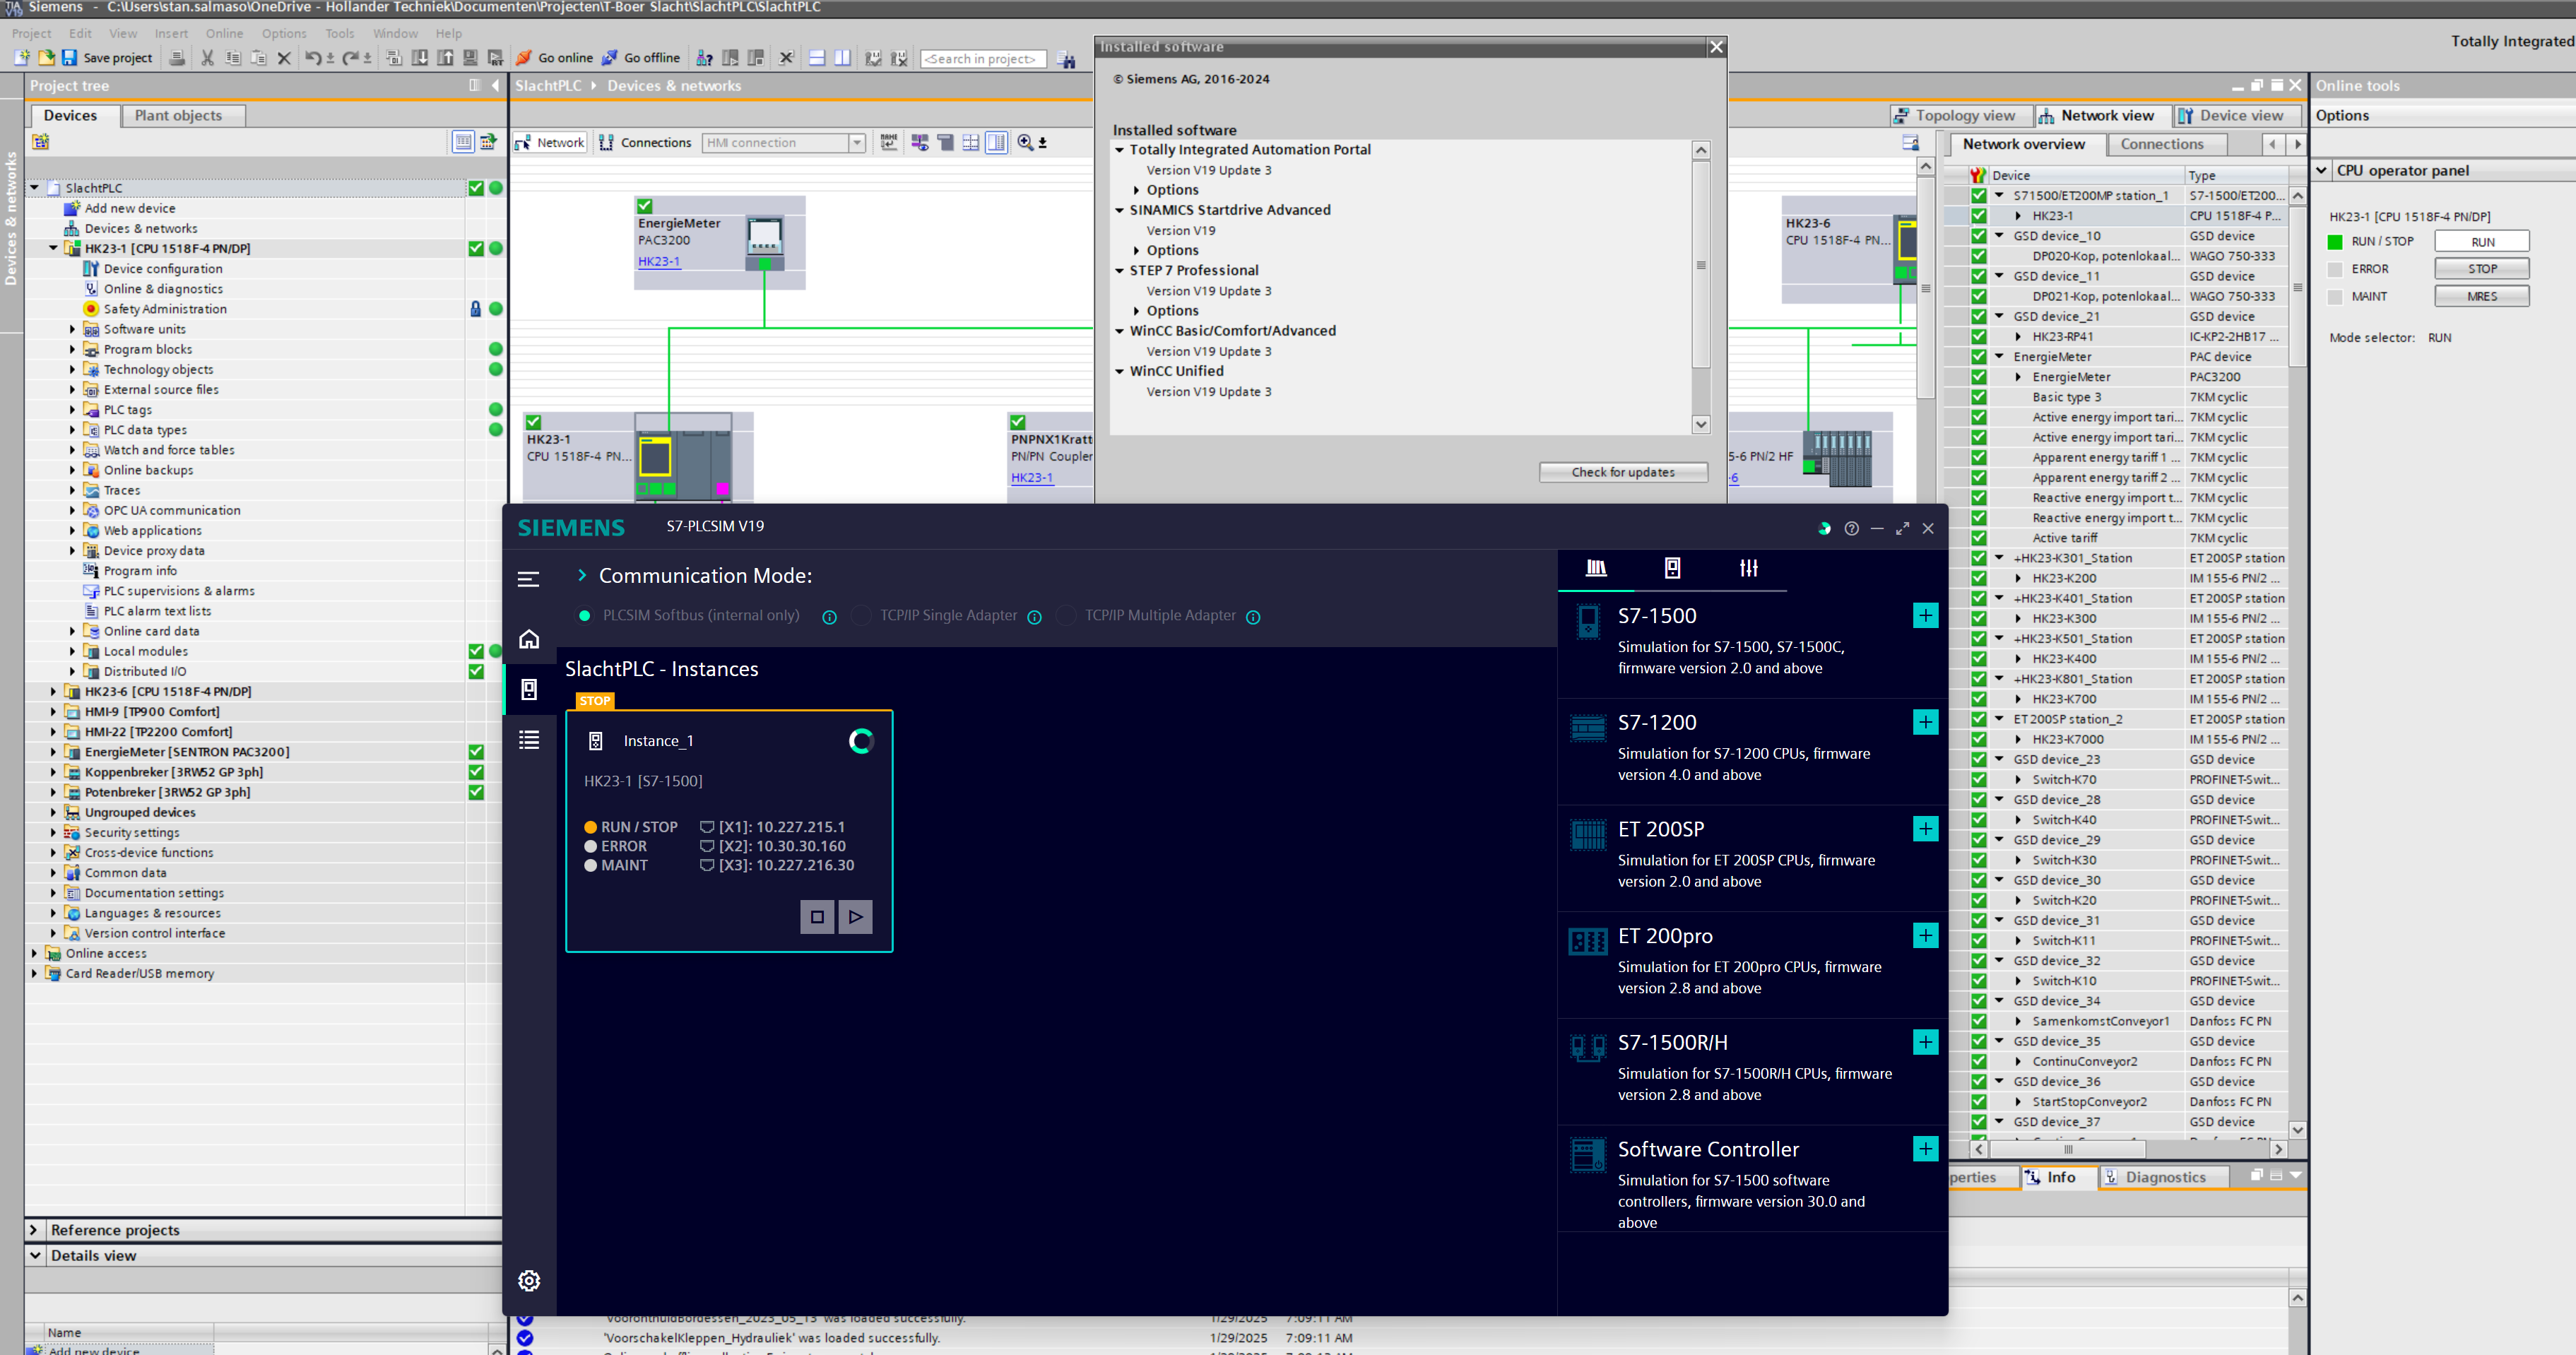Click the PLCSIM help question mark icon
Screen dimensions: 2576x1355
click(x=1851, y=529)
